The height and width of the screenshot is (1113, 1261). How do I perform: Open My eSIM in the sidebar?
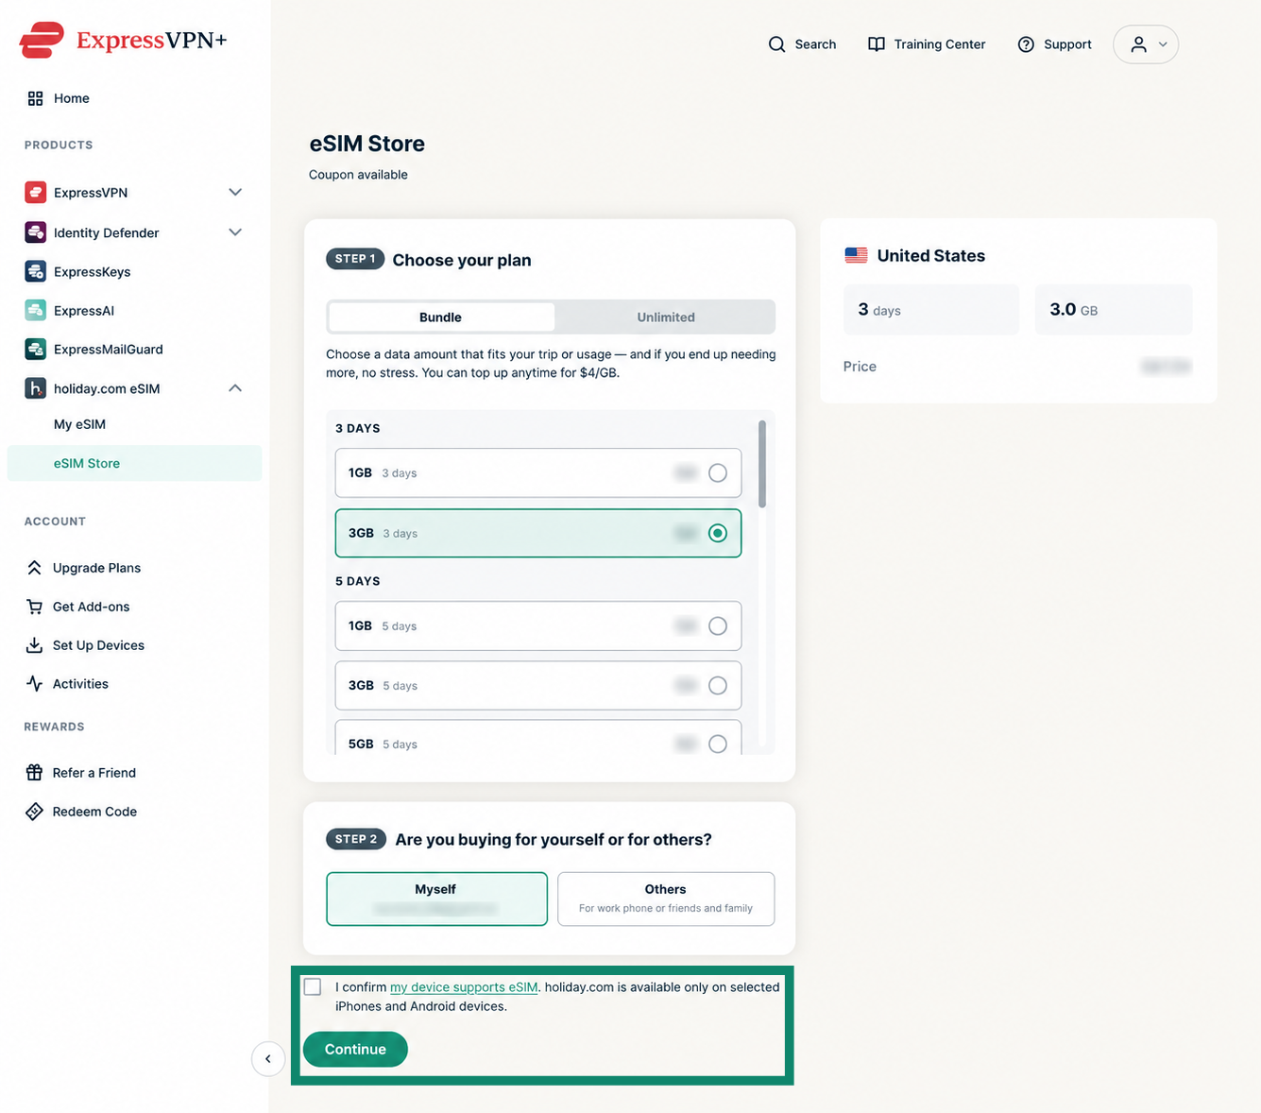click(x=79, y=425)
